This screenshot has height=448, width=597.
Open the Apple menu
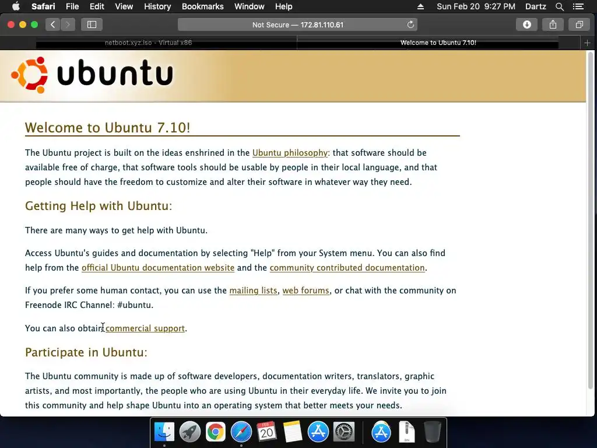(16, 6)
